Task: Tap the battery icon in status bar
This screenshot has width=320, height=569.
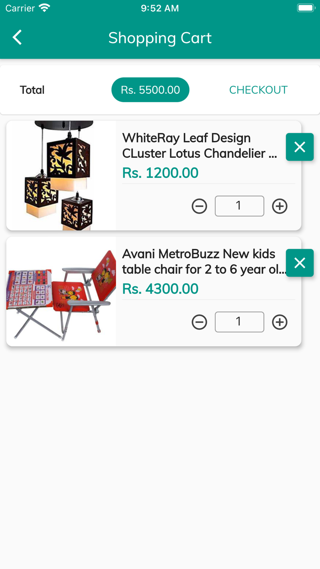Action: tap(306, 8)
